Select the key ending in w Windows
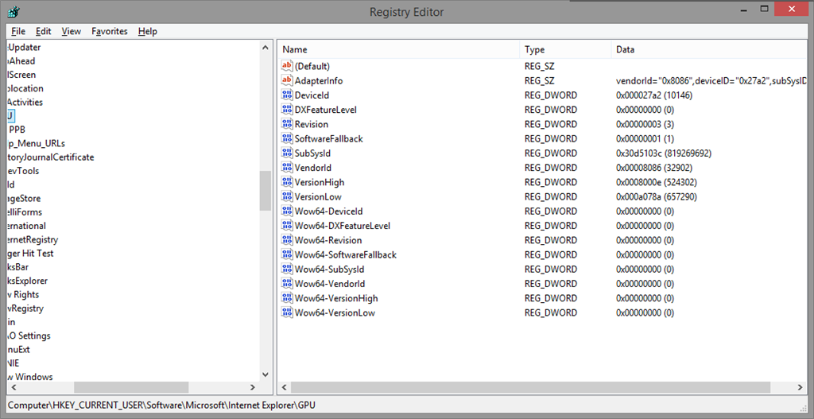 pos(30,377)
